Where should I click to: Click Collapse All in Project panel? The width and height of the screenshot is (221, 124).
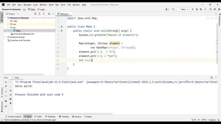44,14
